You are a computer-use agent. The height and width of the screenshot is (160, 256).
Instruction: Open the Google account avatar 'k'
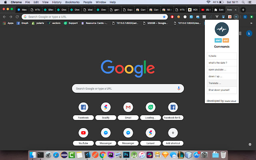[249, 34]
